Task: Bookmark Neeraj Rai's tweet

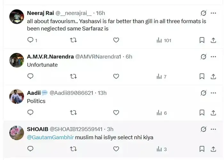Action: [202, 40]
